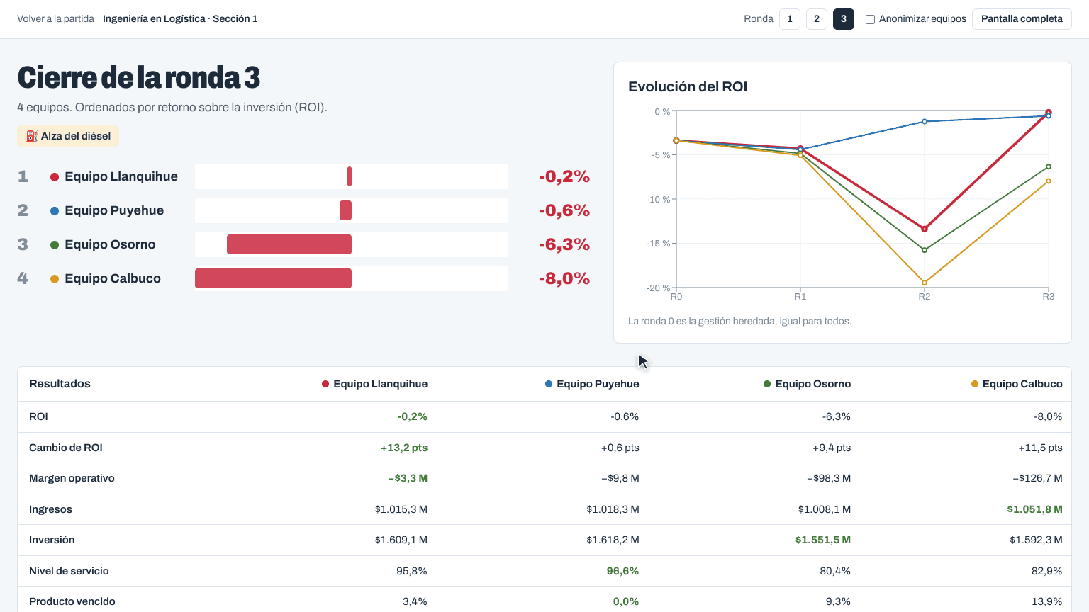Switch to Ronda 2
1089x612 pixels.
click(x=817, y=19)
